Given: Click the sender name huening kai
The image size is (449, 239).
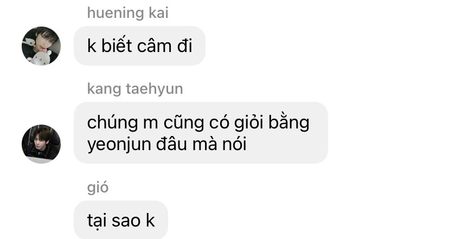Looking at the screenshot, I should pos(128,13).
